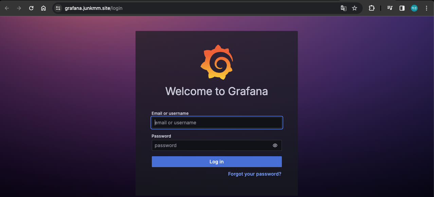The height and width of the screenshot is (197, 434).
Task: Show password with the eye icon
Action: pos(275,145)
